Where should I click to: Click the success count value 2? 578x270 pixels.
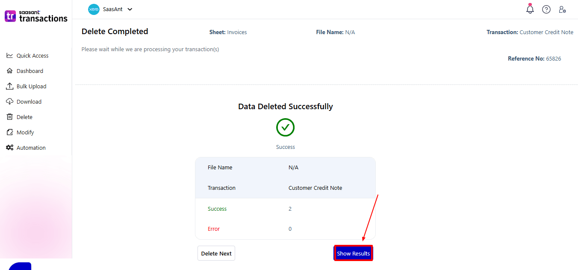(290, 209)
